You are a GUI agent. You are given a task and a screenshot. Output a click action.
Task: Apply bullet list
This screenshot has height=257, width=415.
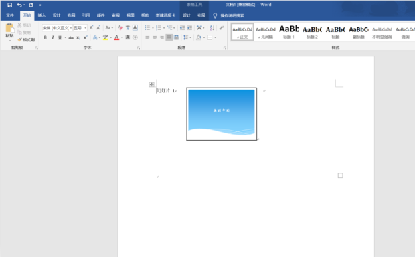pyautogui.click(x=147, y=28)
